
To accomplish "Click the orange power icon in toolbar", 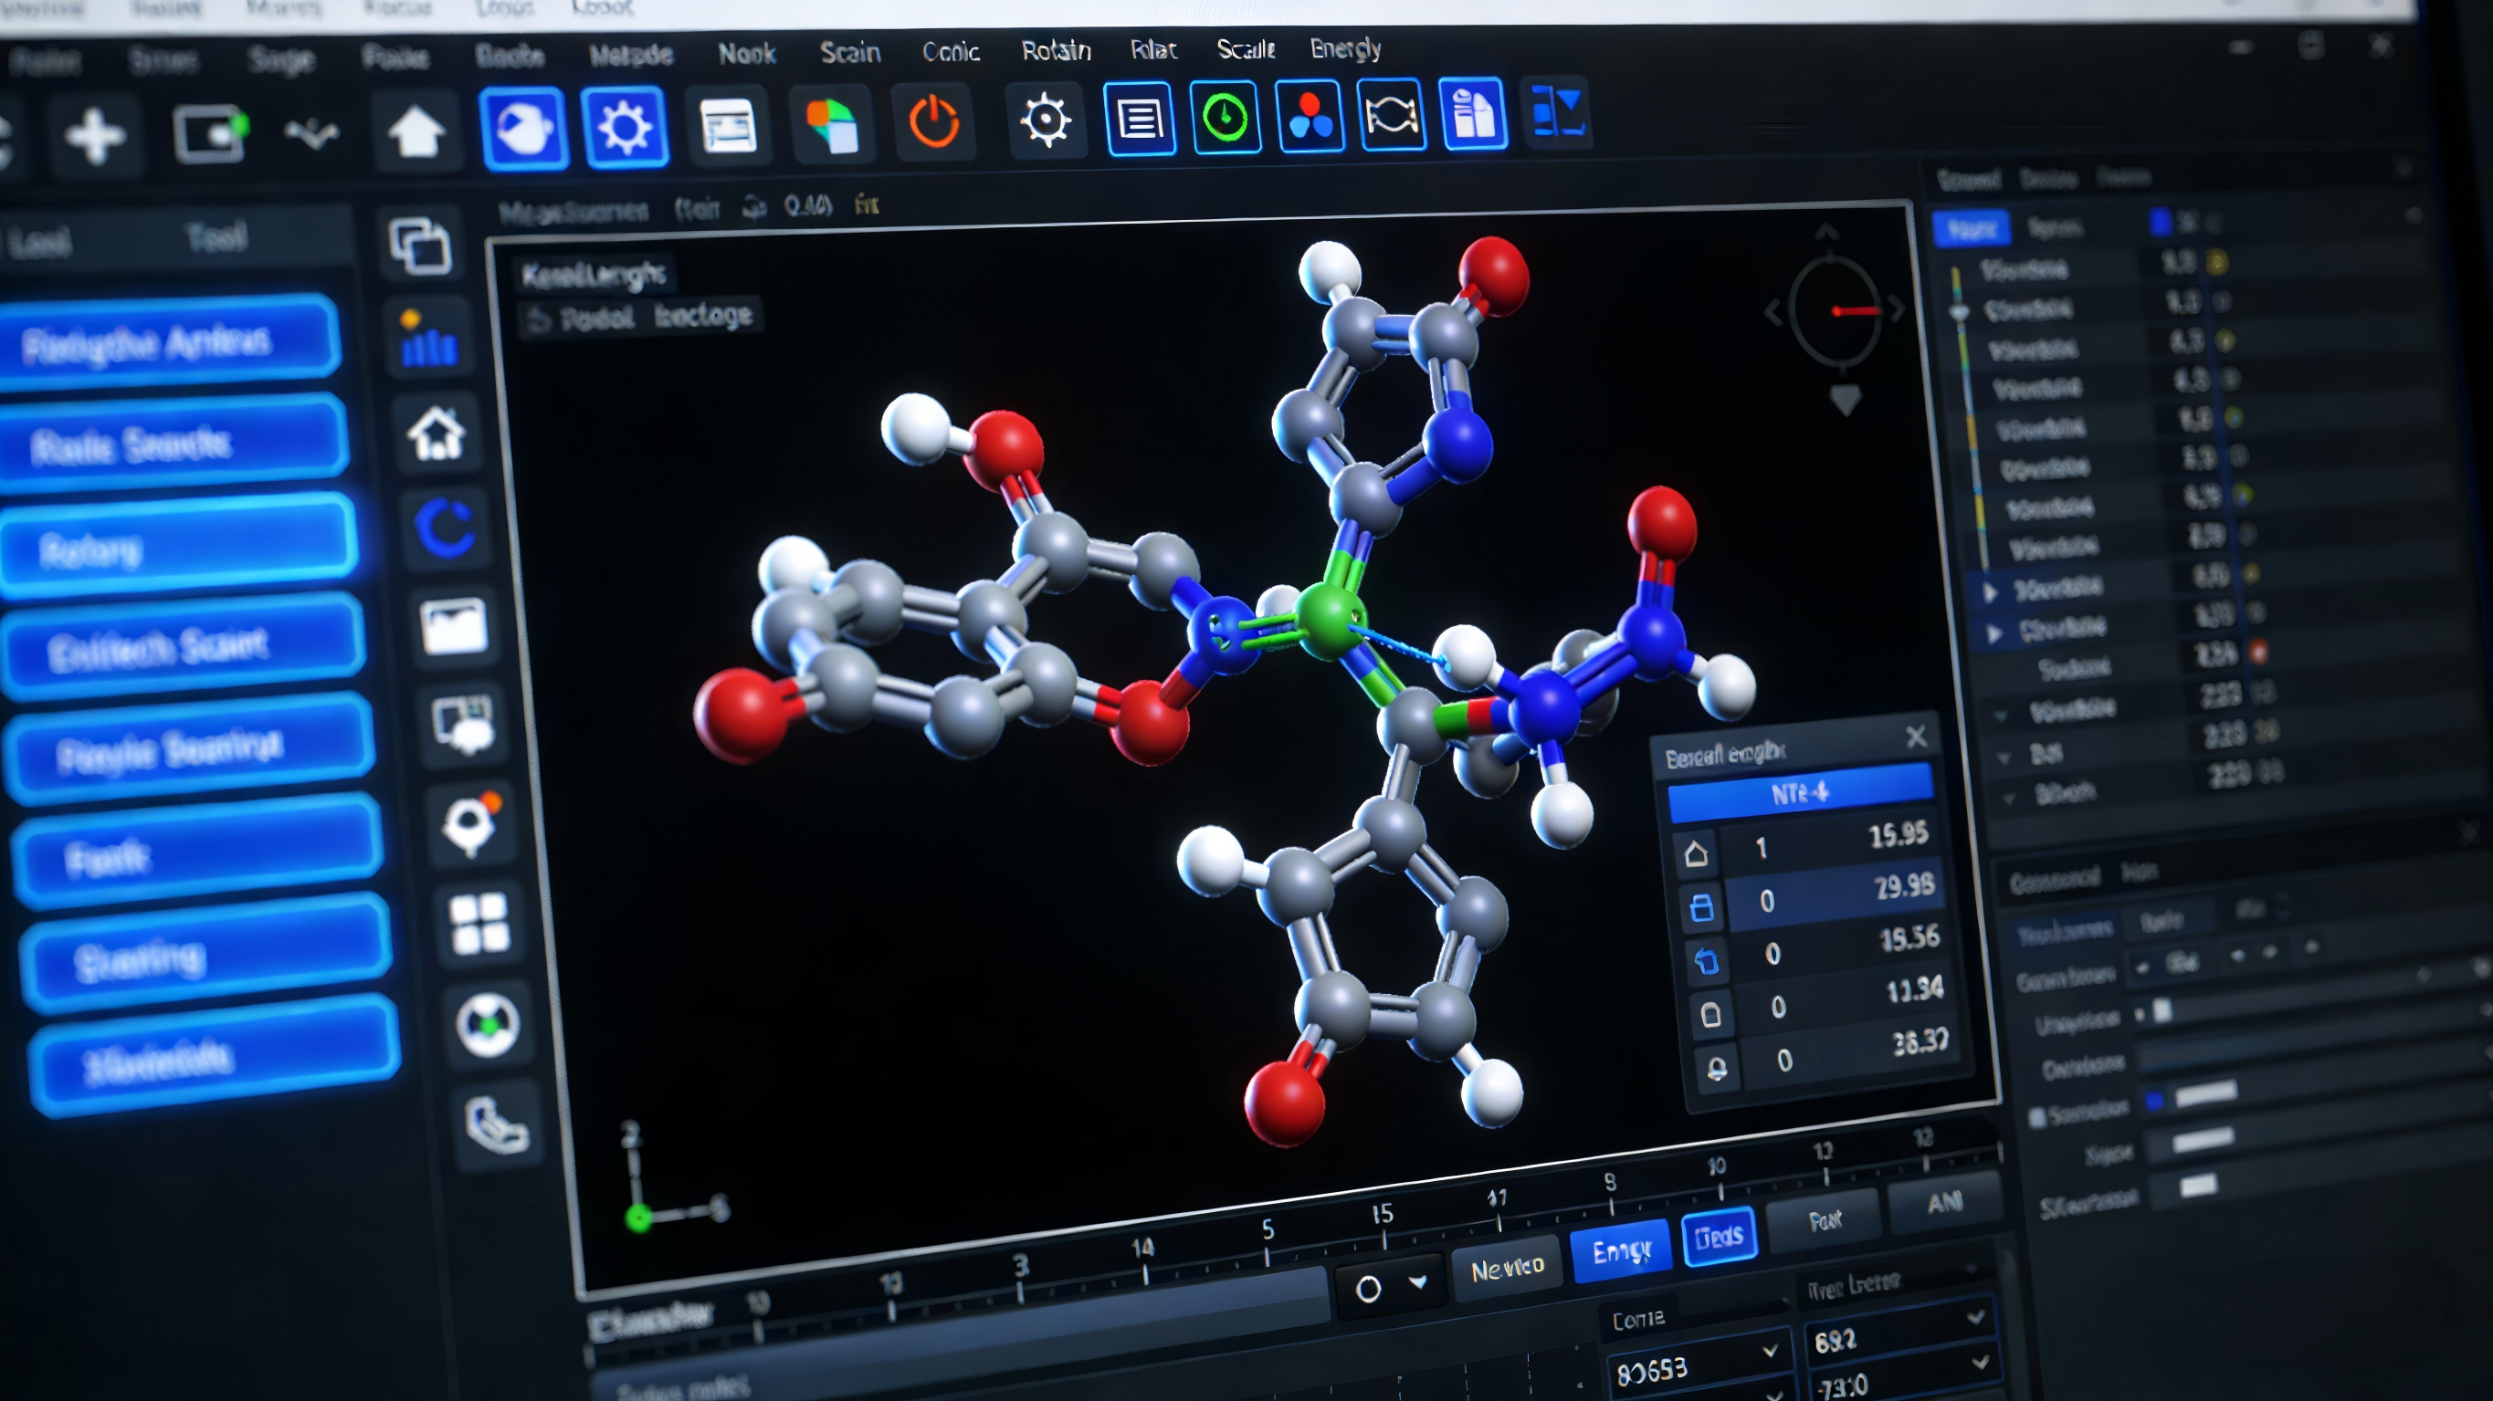I will click(x=933, y=124).
